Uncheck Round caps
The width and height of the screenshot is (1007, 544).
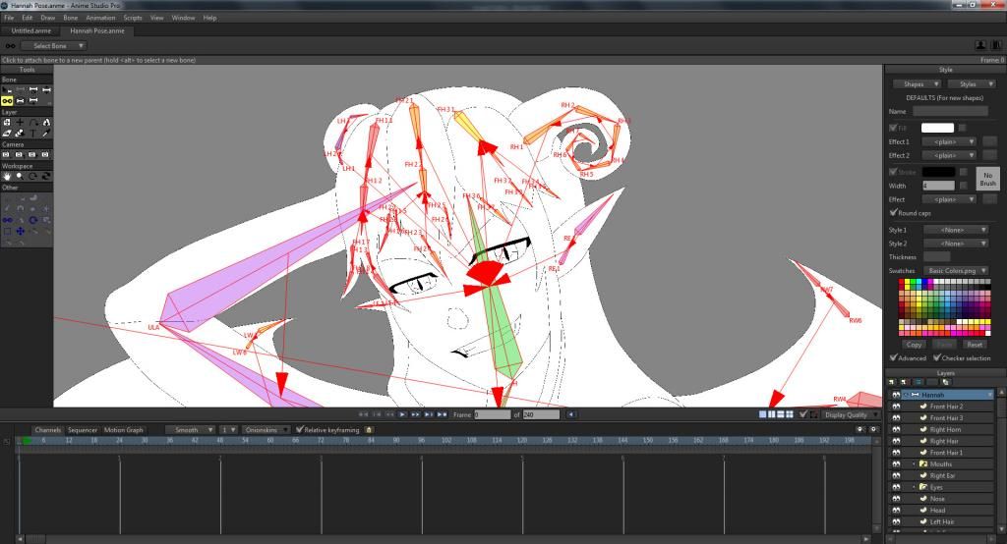click(x=893, y=212)
